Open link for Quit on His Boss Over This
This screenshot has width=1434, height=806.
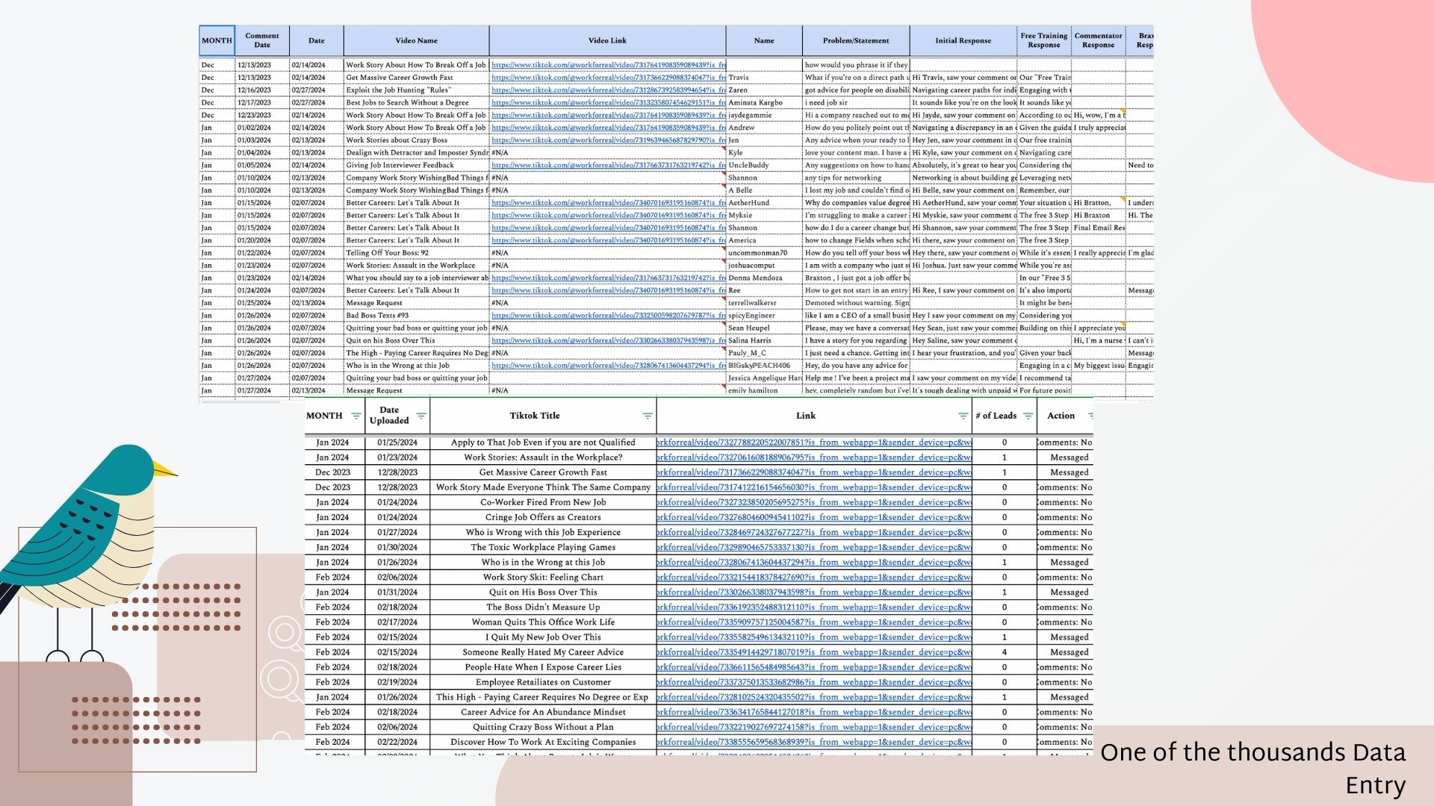point(814,592)
